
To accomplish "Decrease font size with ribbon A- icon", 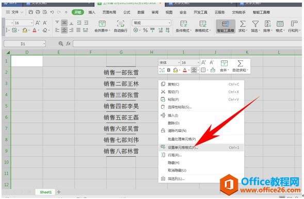I will [45, 23].
